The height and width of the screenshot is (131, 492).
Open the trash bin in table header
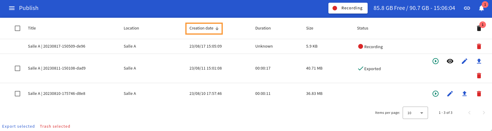point(479,28)
